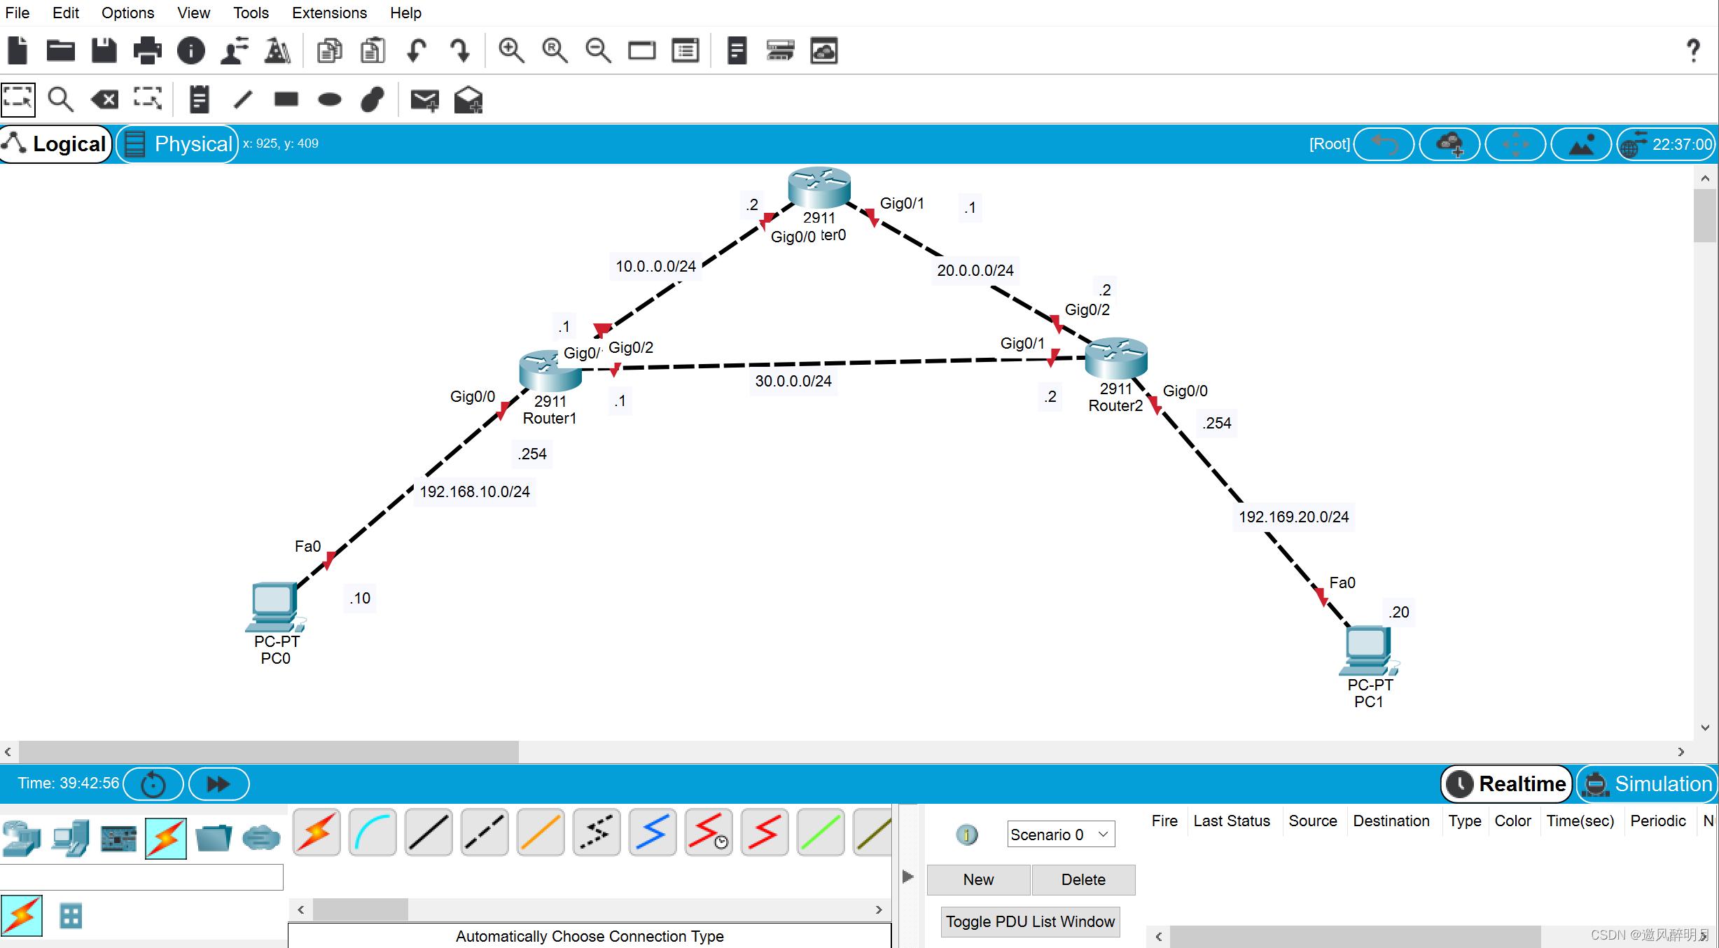Expand the PDU list panel arrow

click(x=907, y=876)
